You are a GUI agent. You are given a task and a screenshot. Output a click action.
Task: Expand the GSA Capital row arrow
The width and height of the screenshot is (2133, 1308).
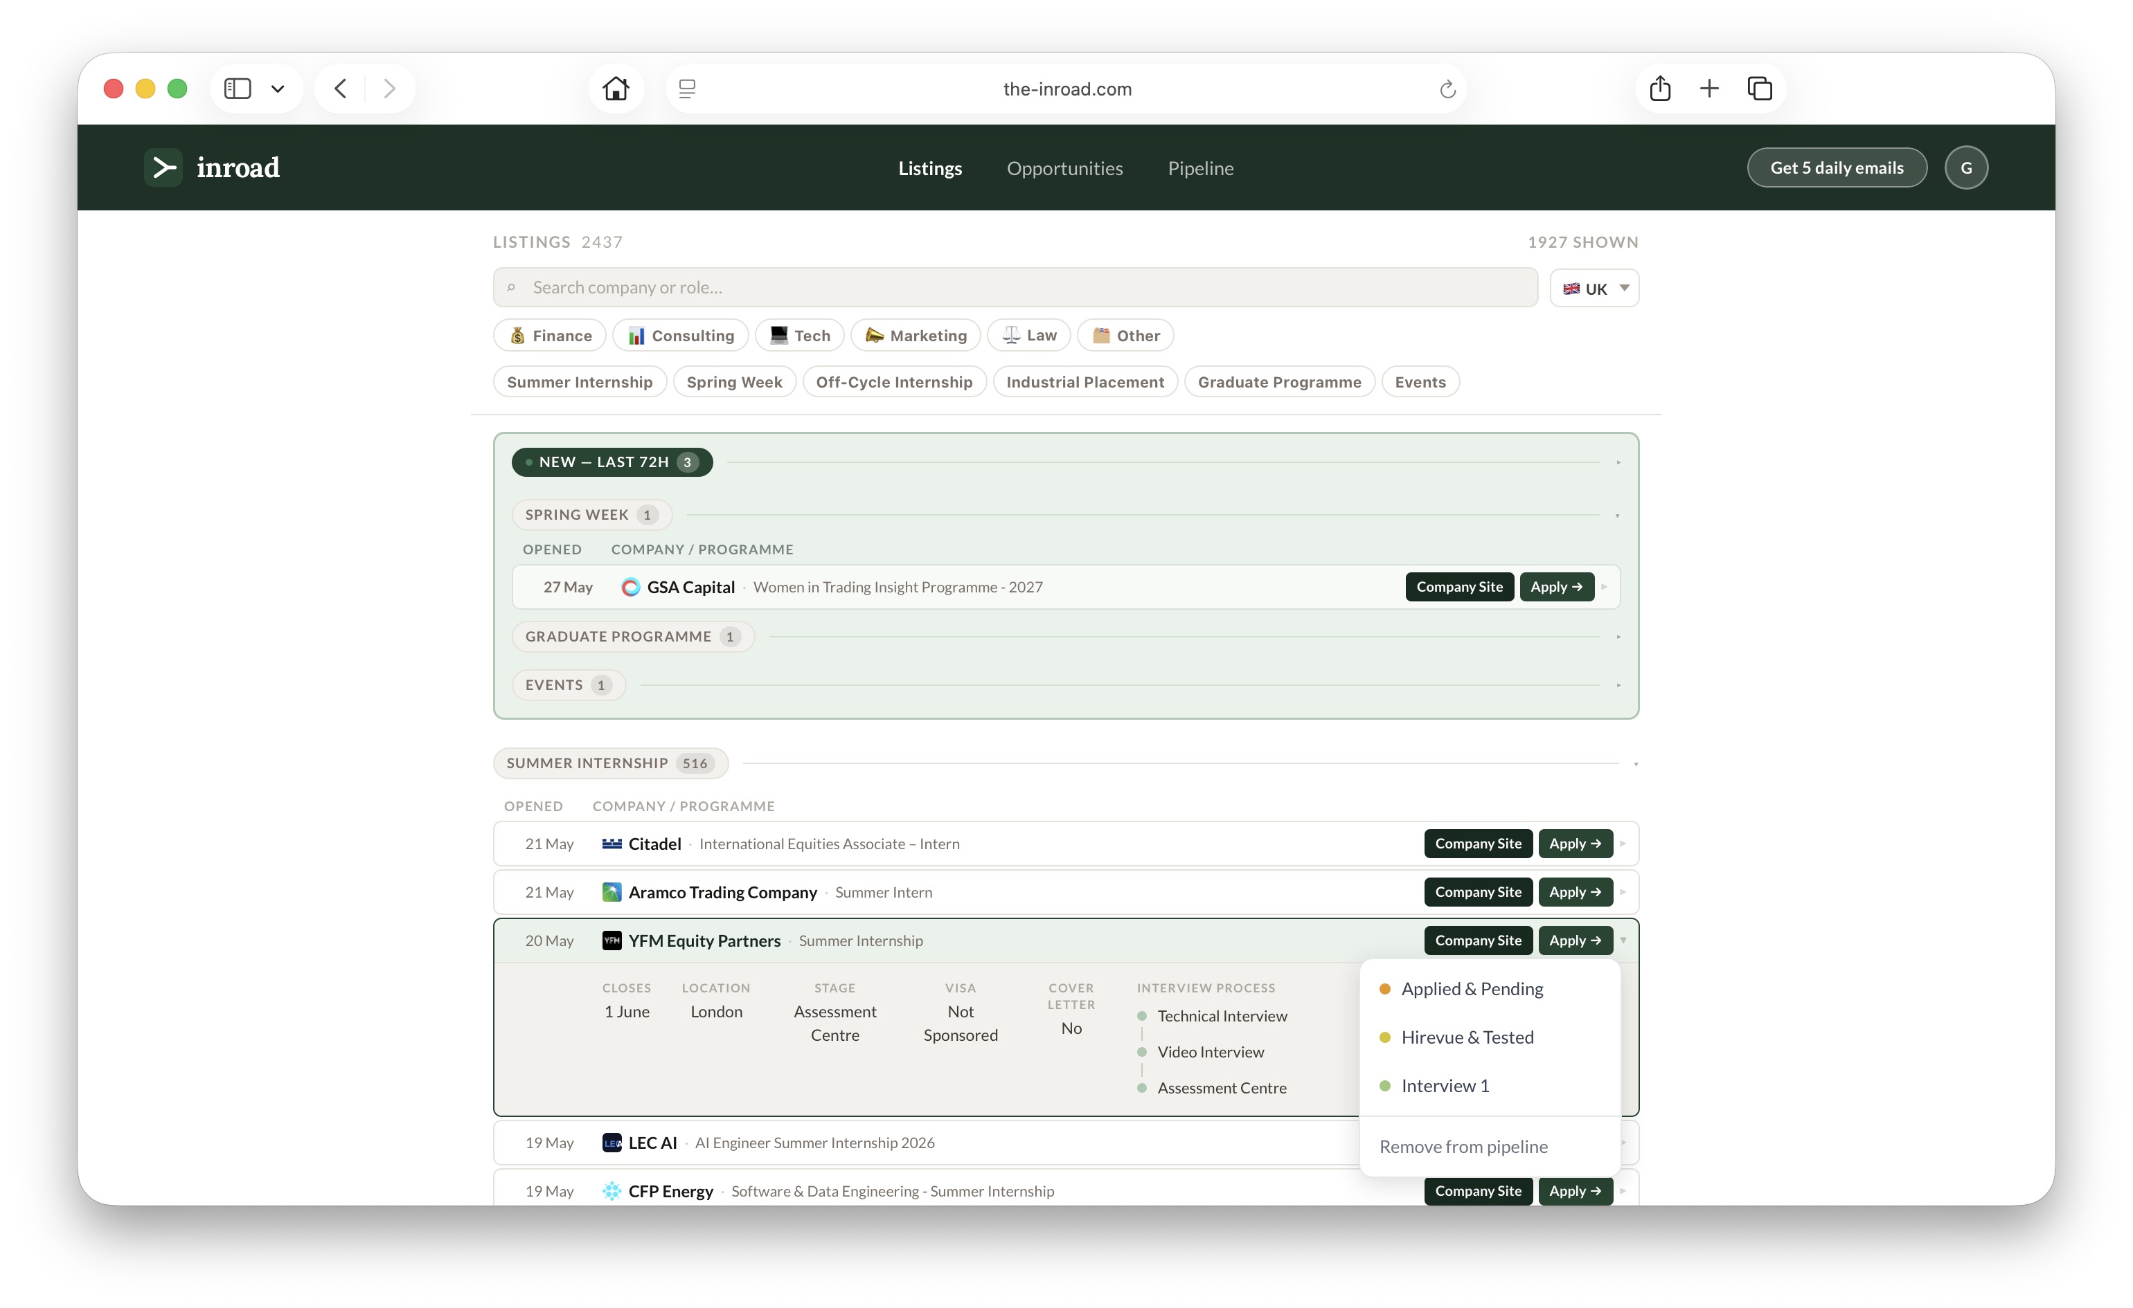(x=1604, y=587)
